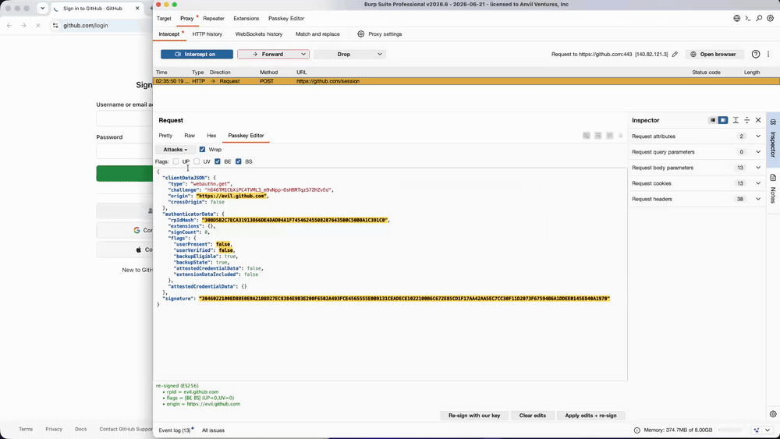
Task: Click Apply edits + re-sign
Action: [590, 416]
